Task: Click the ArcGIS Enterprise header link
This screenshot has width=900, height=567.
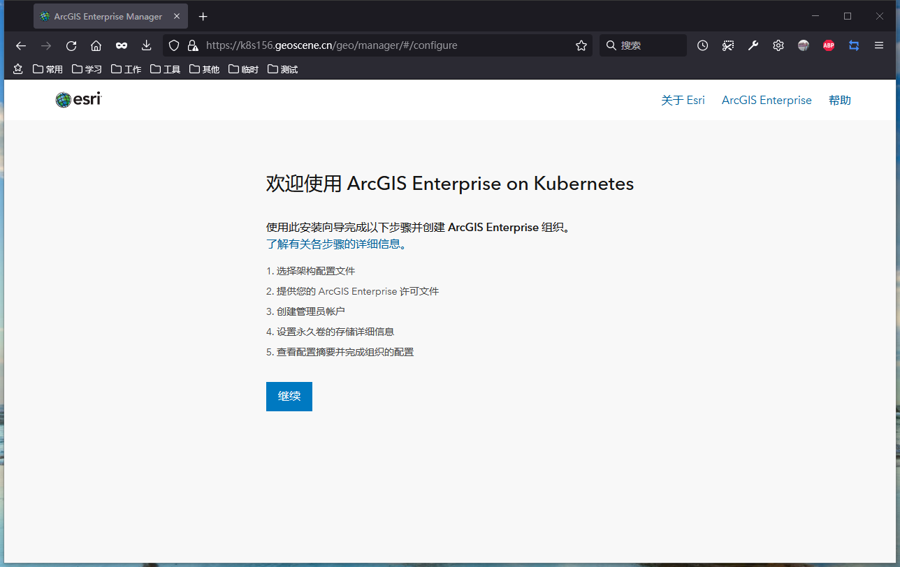Action: tap(767, 101)
